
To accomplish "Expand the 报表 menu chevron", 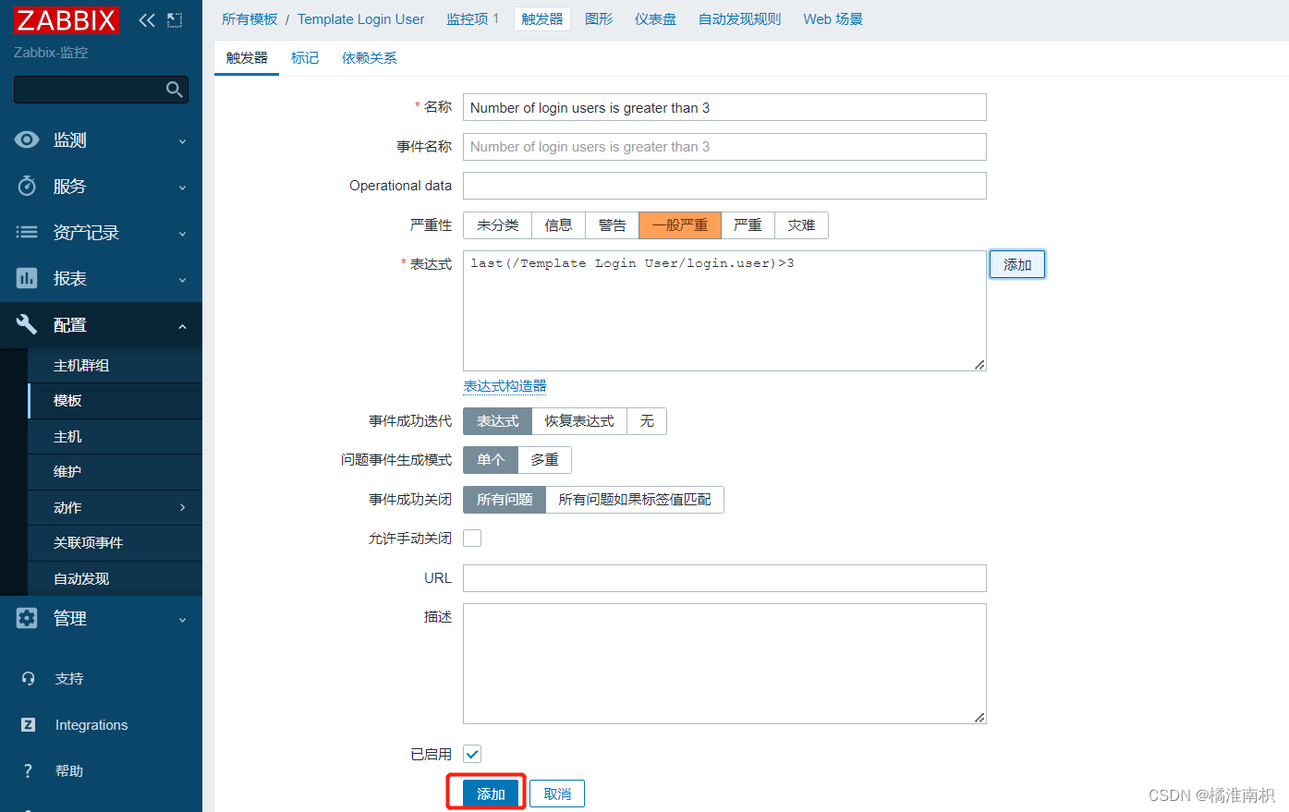I will point(182,280).
